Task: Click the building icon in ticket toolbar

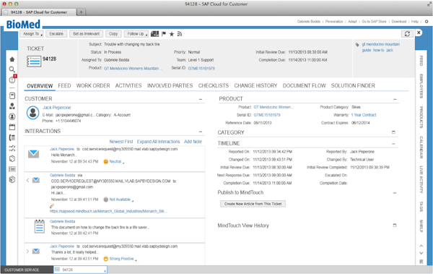Action: pyautogui.click(x=154, y=34)
